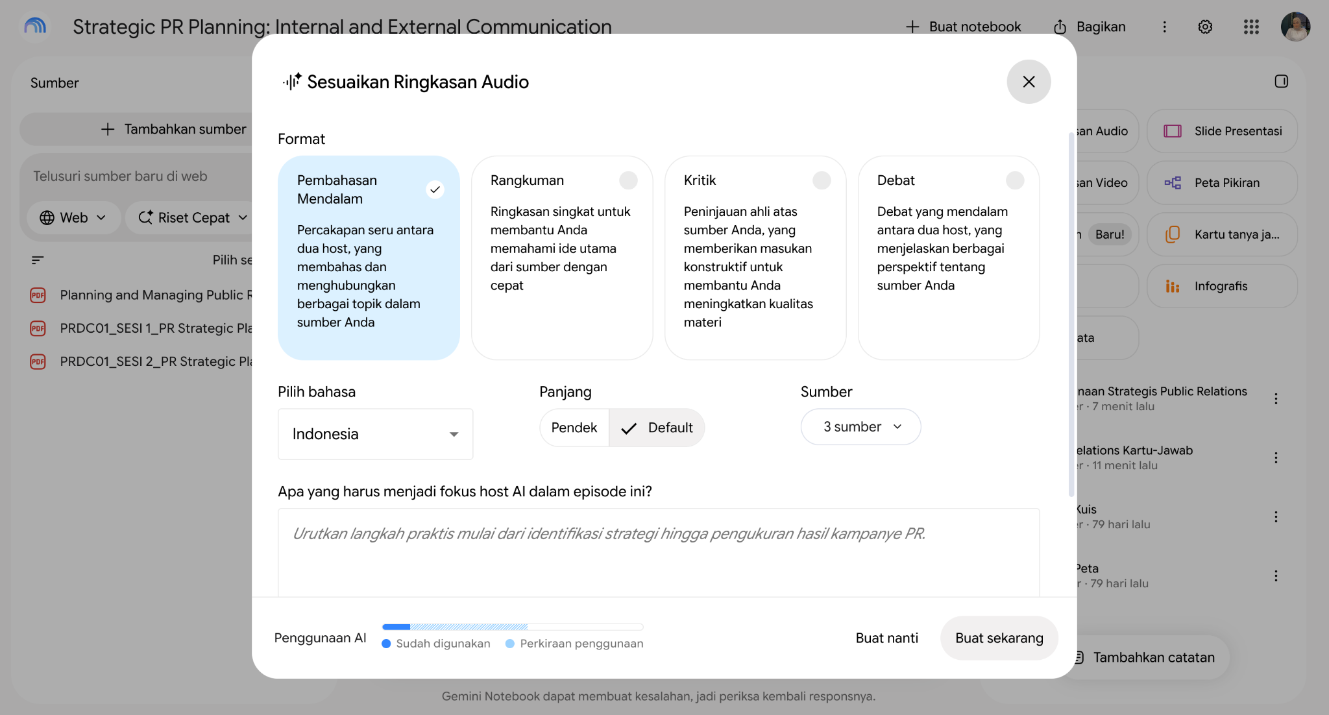Click PDF icon of Planning and Managing Public source
This screenshot has height=715, width=1329.
(38, 295)
